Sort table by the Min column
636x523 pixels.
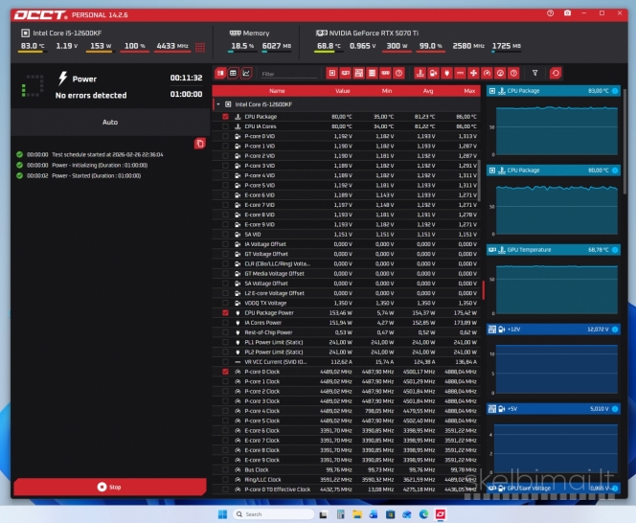tap(387, 91)
